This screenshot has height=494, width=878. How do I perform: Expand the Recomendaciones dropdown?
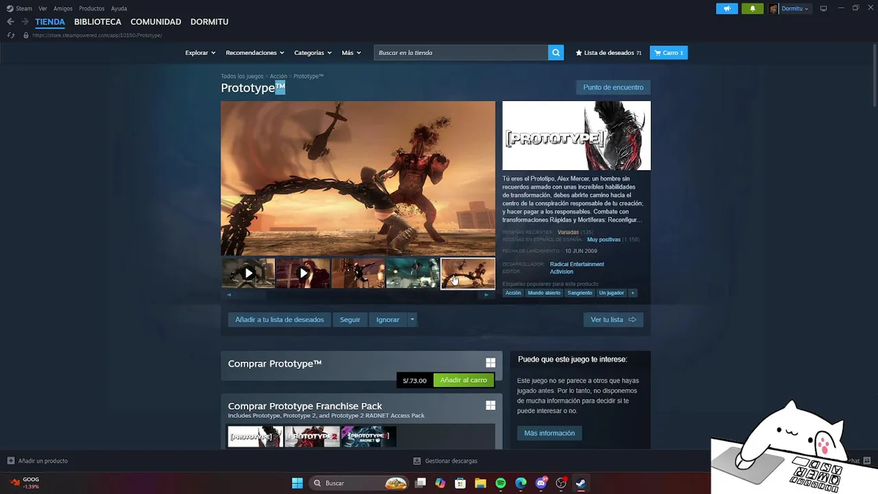click(255, 53)
